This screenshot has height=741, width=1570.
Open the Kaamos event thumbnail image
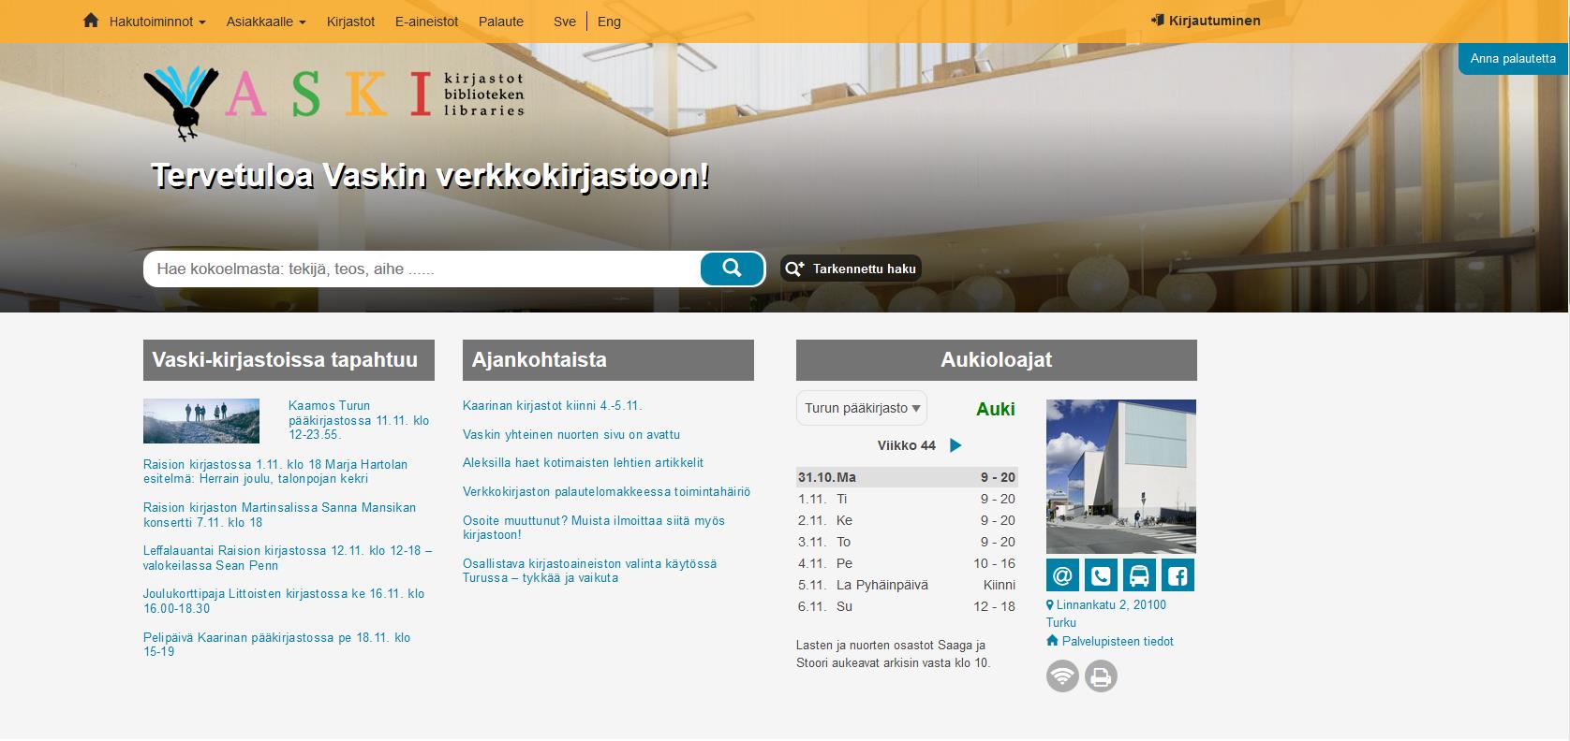click(201, 421)
